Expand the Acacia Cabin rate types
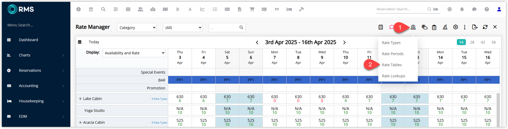Image resolution: width=508 pixels, height=129 pixels. (80, 122)
